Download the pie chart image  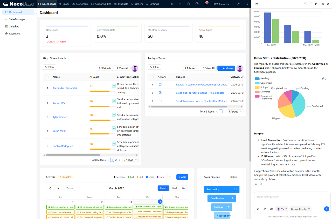click(x=327, y=79)
